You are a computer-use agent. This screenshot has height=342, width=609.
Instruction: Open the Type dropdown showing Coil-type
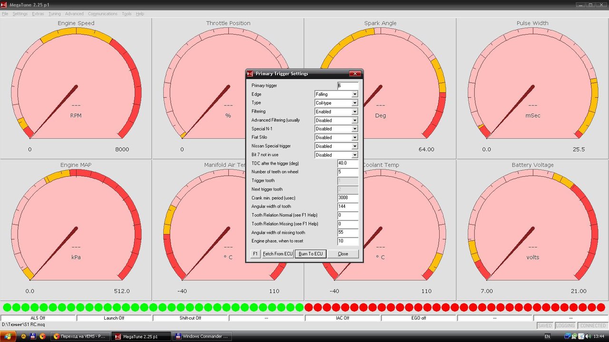pos(354,103)
